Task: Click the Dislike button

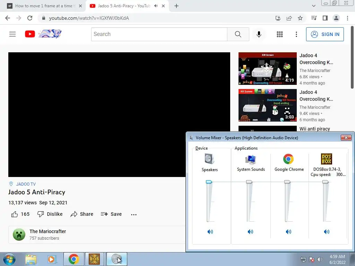Action: pyautogui.click(x=50, y=214)
